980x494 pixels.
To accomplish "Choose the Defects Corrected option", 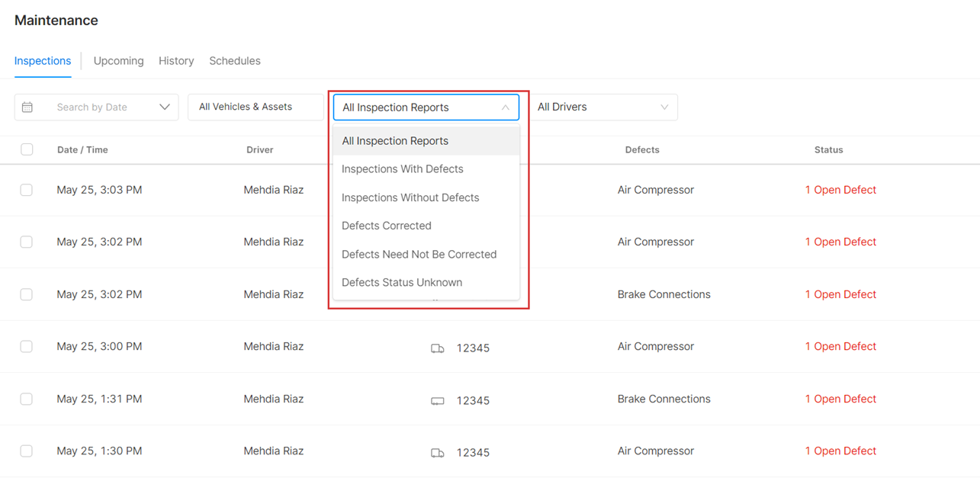I will 426,226.
